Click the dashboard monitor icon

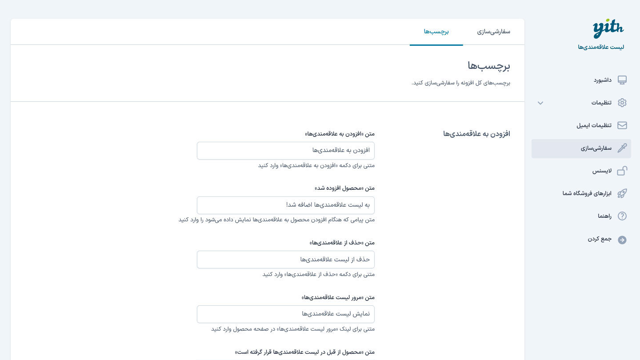[x=622, y=80]
